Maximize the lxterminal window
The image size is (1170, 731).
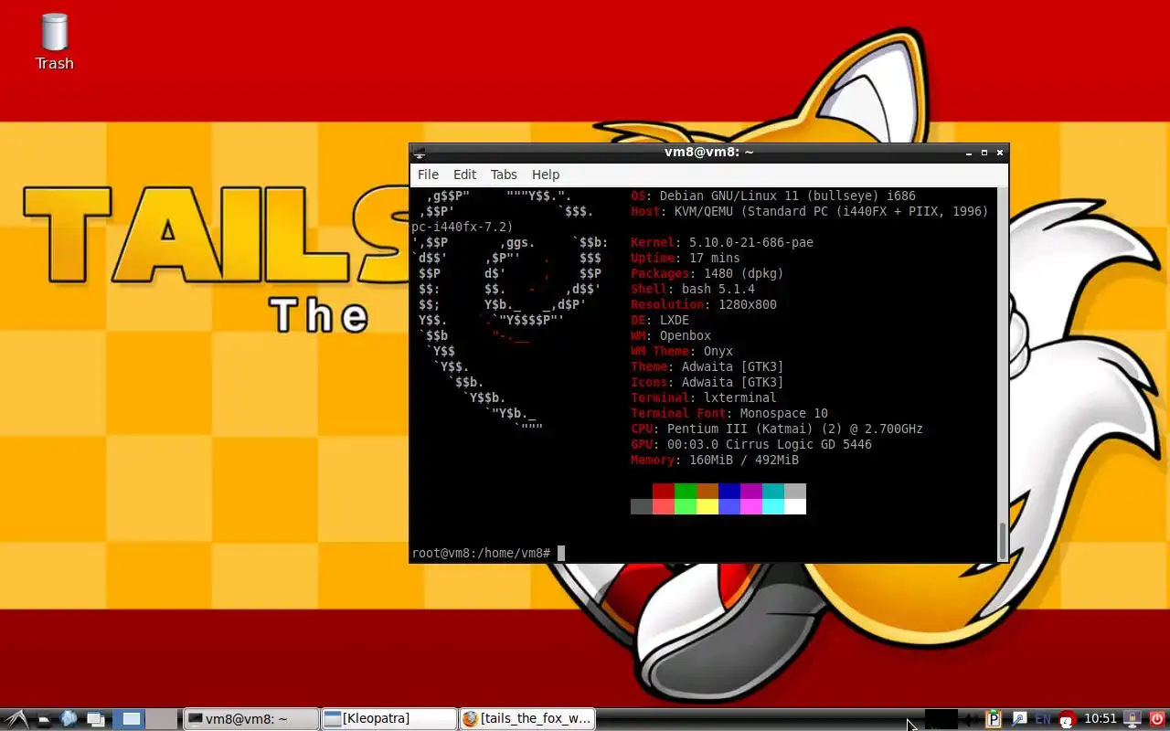coord(984,153)
